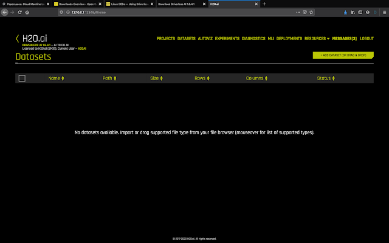Click the site information icon in address bar
This screenshot has width=389, height=243.
(x=67, y=12)
